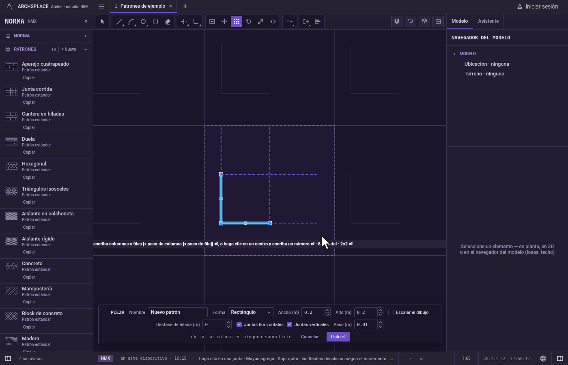The height and width of the screenshot is (365, 568).
Task: Toggle the Escalar el dibujo checkbox
Action: pos(391,312)
